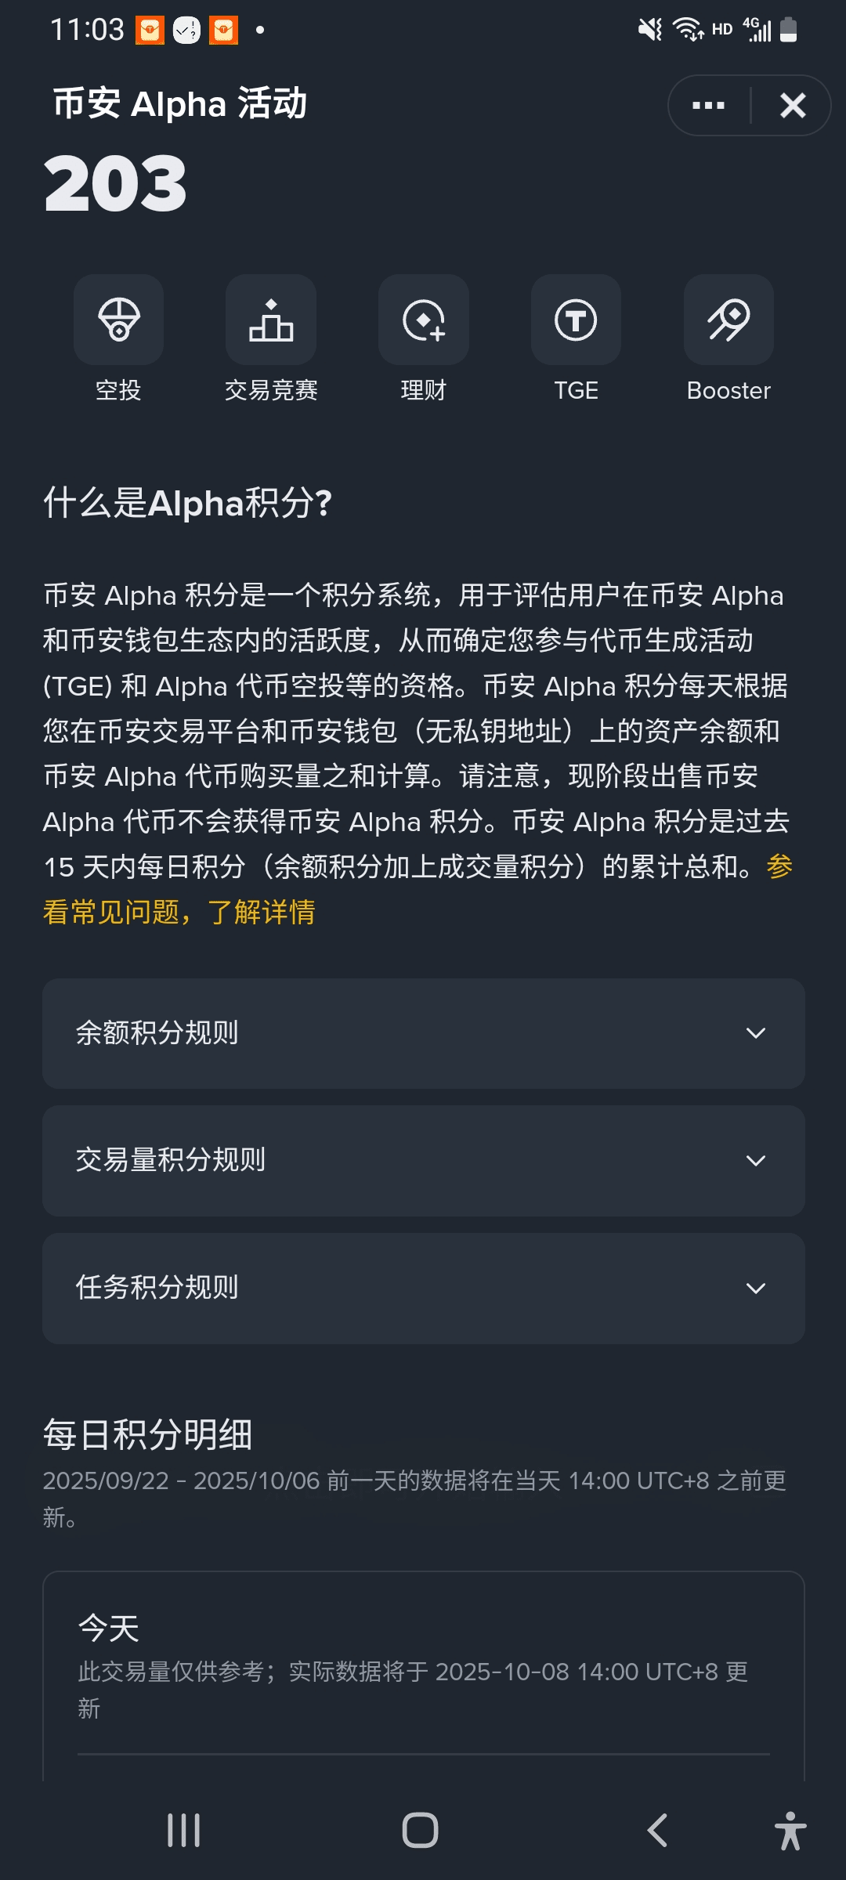Screen dimensions: 846x1880
Task: Open the 空投 airdrop parachute icon
Action: [118, 320]
